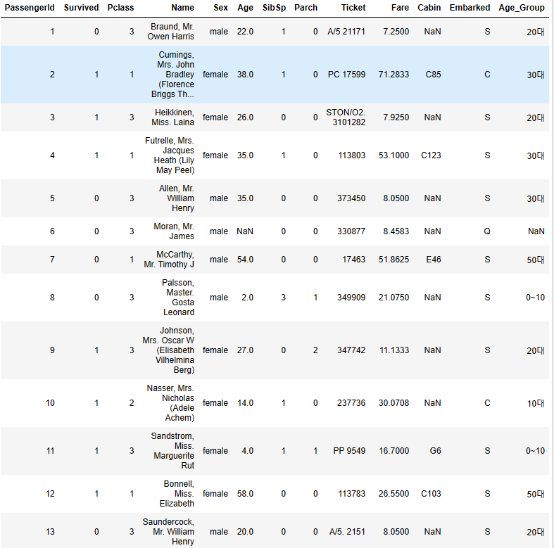This screenshot has height=548, width=554.
Task: Click age value 54.0
Action: click(245, 260)
